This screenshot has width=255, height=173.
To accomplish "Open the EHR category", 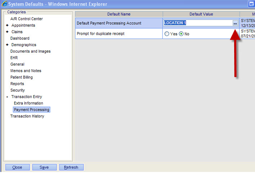I will [x=14, y=58].
